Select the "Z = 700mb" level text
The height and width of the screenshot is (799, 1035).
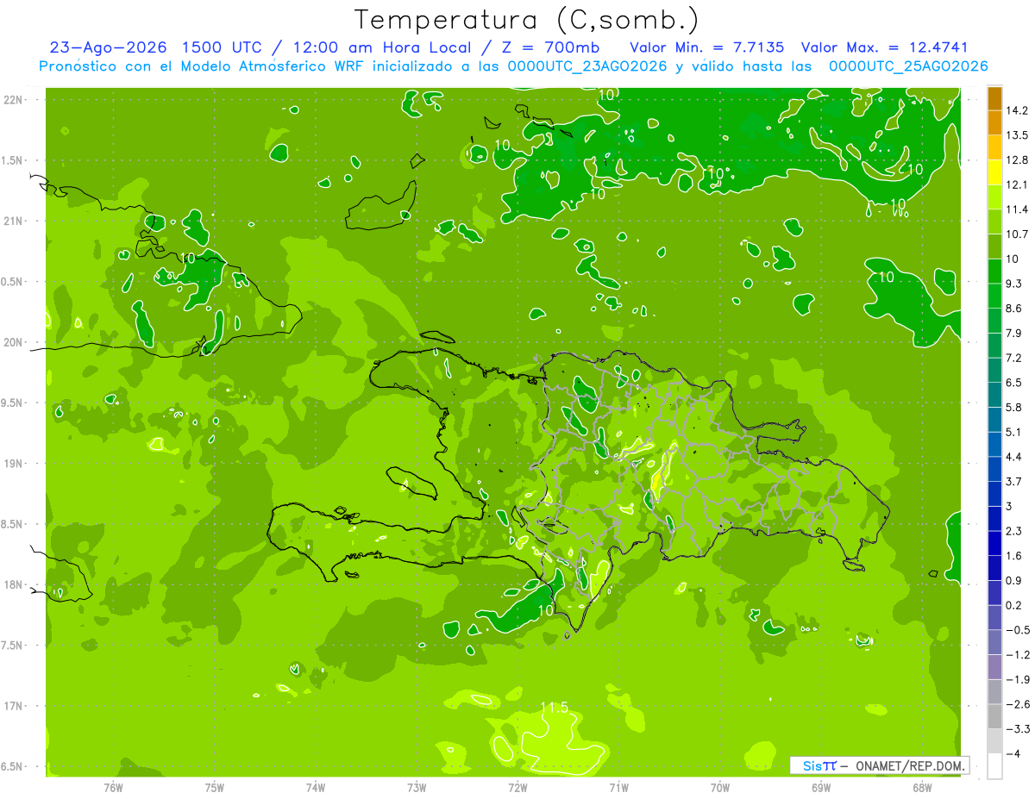coord(552,47)
